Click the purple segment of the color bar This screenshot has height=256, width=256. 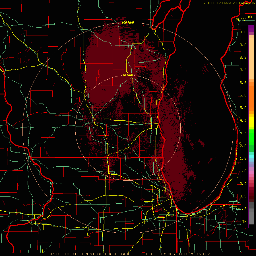[x=251, y=28]
